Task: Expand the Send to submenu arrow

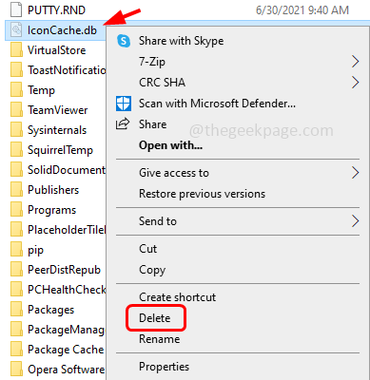Action: click(355, 221)
